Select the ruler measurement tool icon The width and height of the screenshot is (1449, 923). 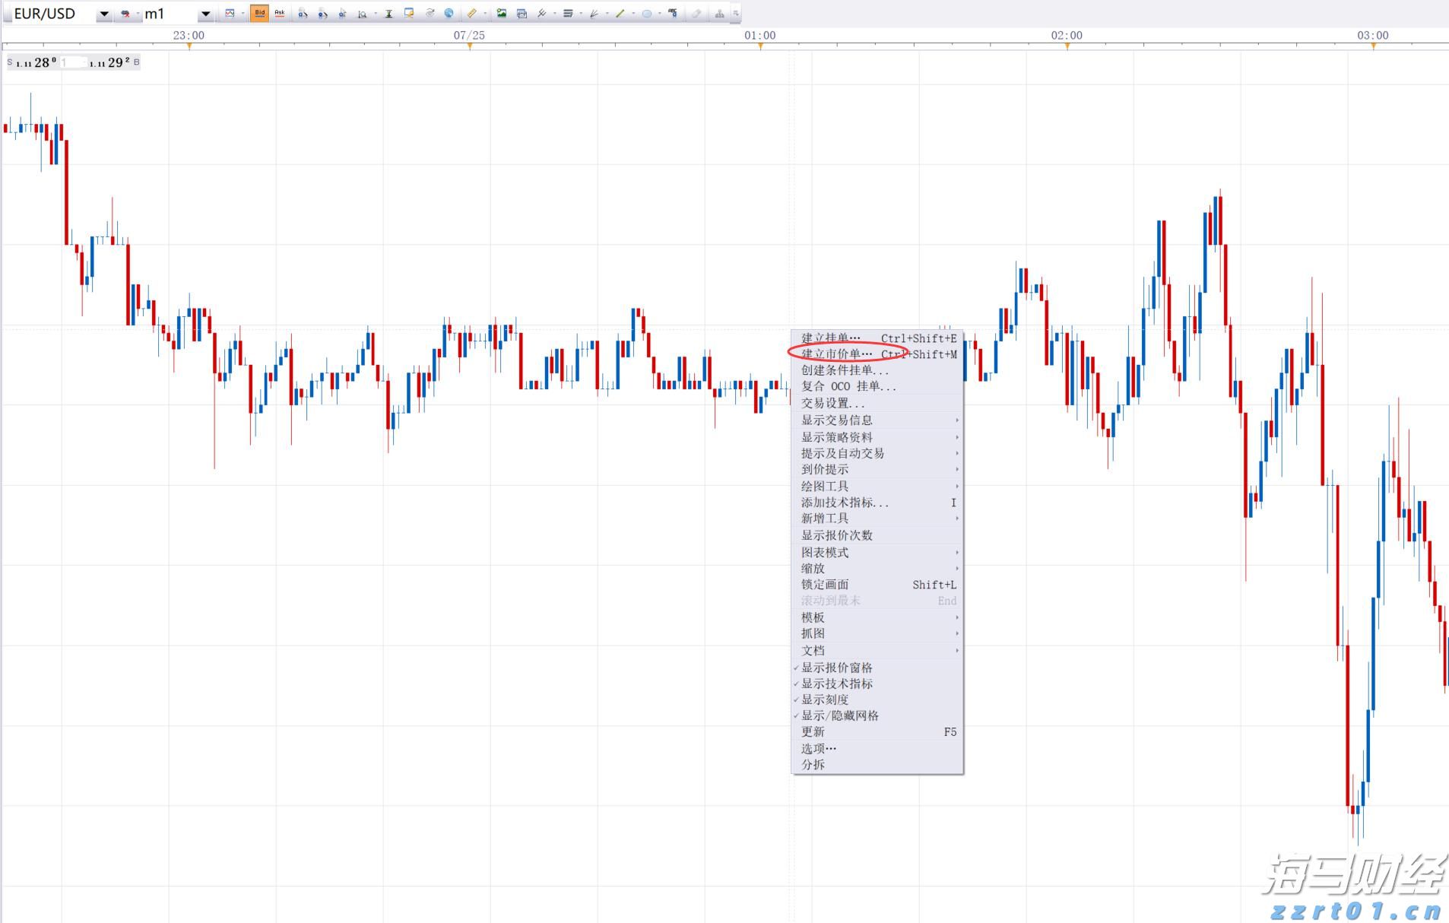[x=472, y=13]
